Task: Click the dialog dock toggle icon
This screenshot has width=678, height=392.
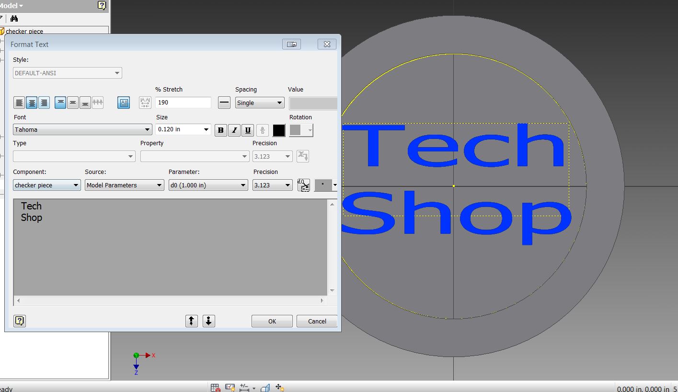Action: coord(291,44)
